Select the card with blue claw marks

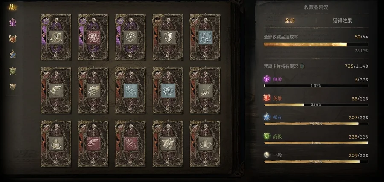(x=131, y=90)
